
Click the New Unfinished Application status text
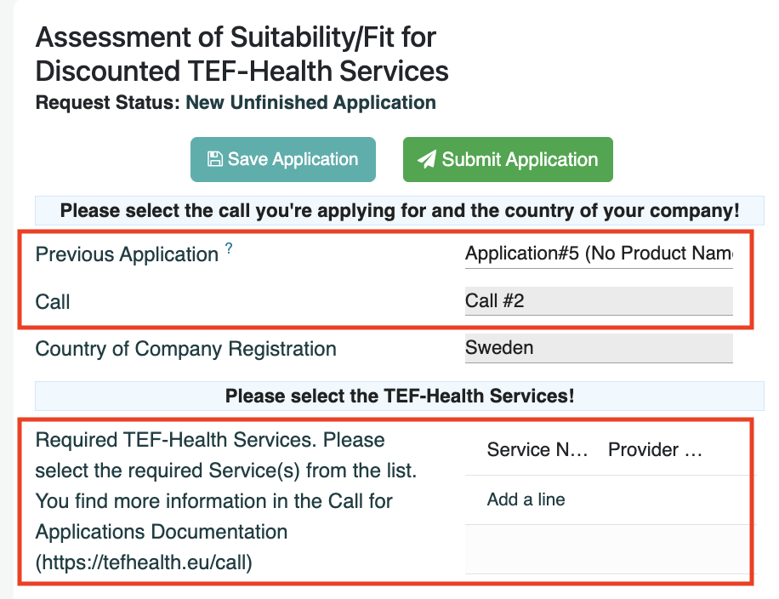tap(310, 102)
